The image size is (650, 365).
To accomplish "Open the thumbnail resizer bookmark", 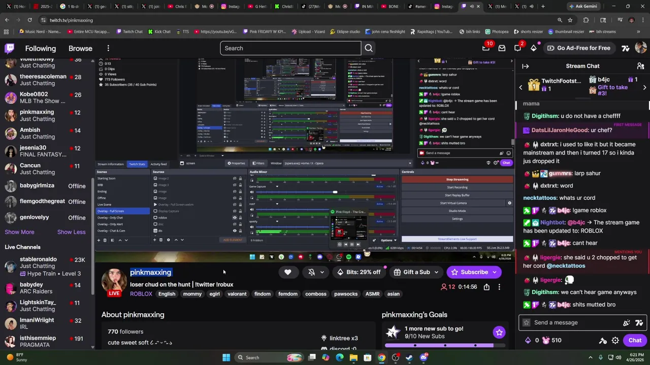I will point(566,31).
